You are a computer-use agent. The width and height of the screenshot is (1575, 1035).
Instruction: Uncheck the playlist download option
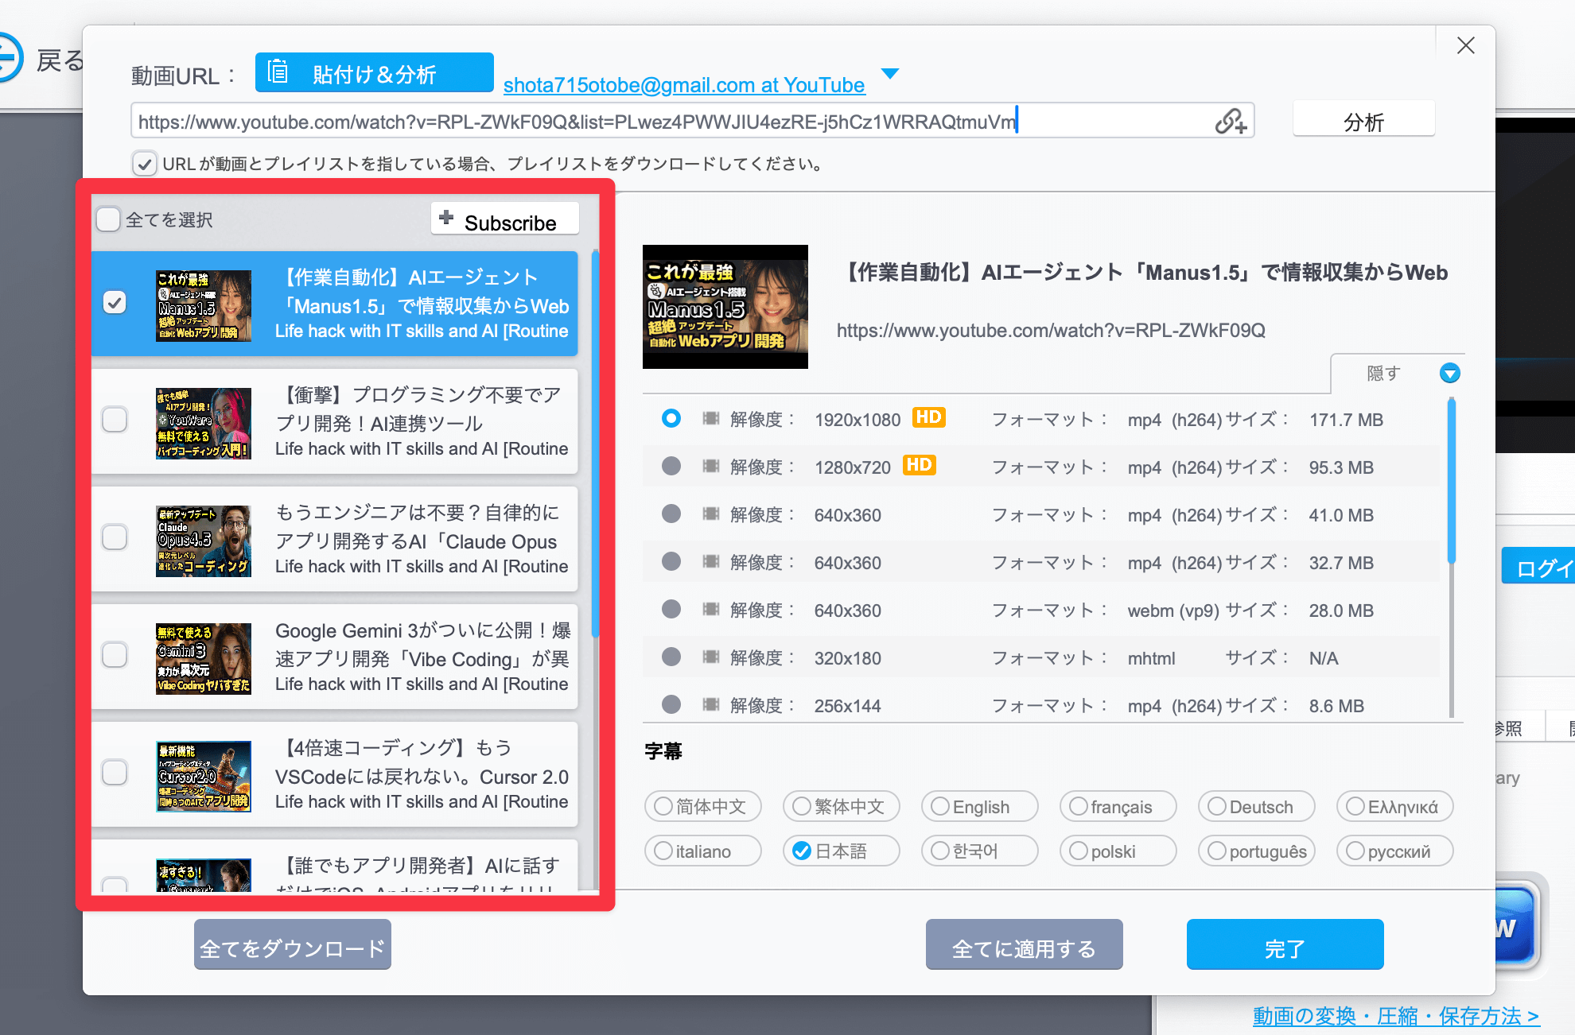[144, 164]
